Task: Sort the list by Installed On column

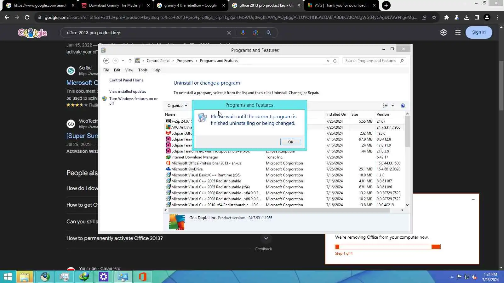Action: point(336,114)
